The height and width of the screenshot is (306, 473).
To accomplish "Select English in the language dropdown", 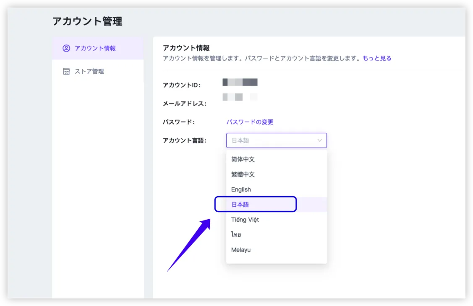I will (241, 189).
